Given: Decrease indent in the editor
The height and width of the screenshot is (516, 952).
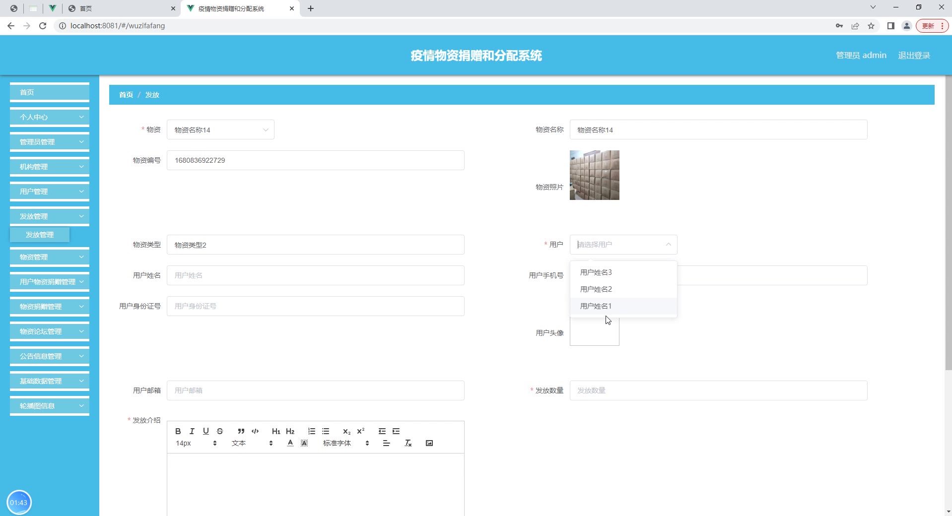Looking at the screenshot, I should coord(382,431).
